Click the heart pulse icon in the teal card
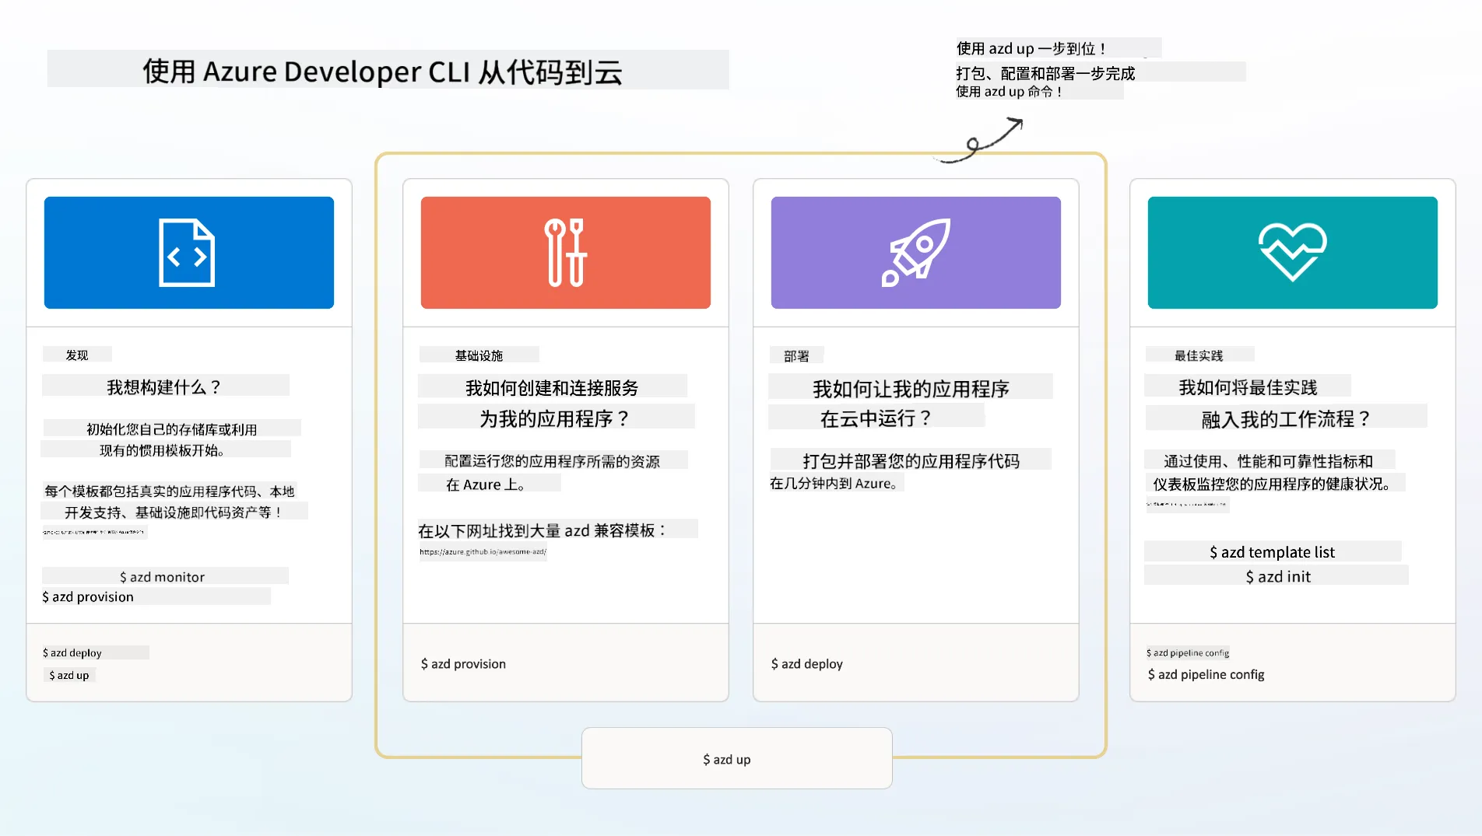 click(1292, 252)
